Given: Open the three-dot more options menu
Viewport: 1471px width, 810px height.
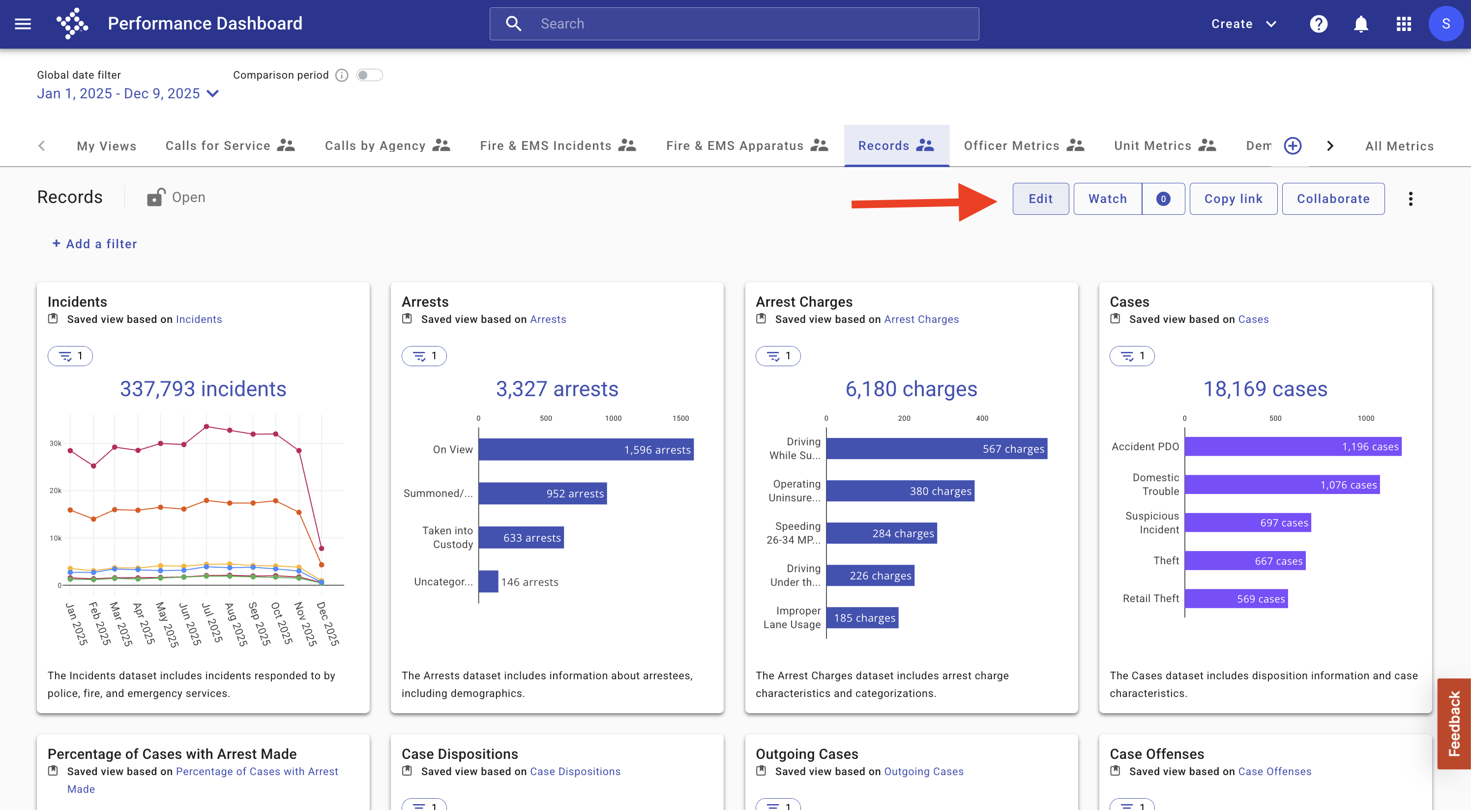Looking at the screenshot, I should 1411,199.
